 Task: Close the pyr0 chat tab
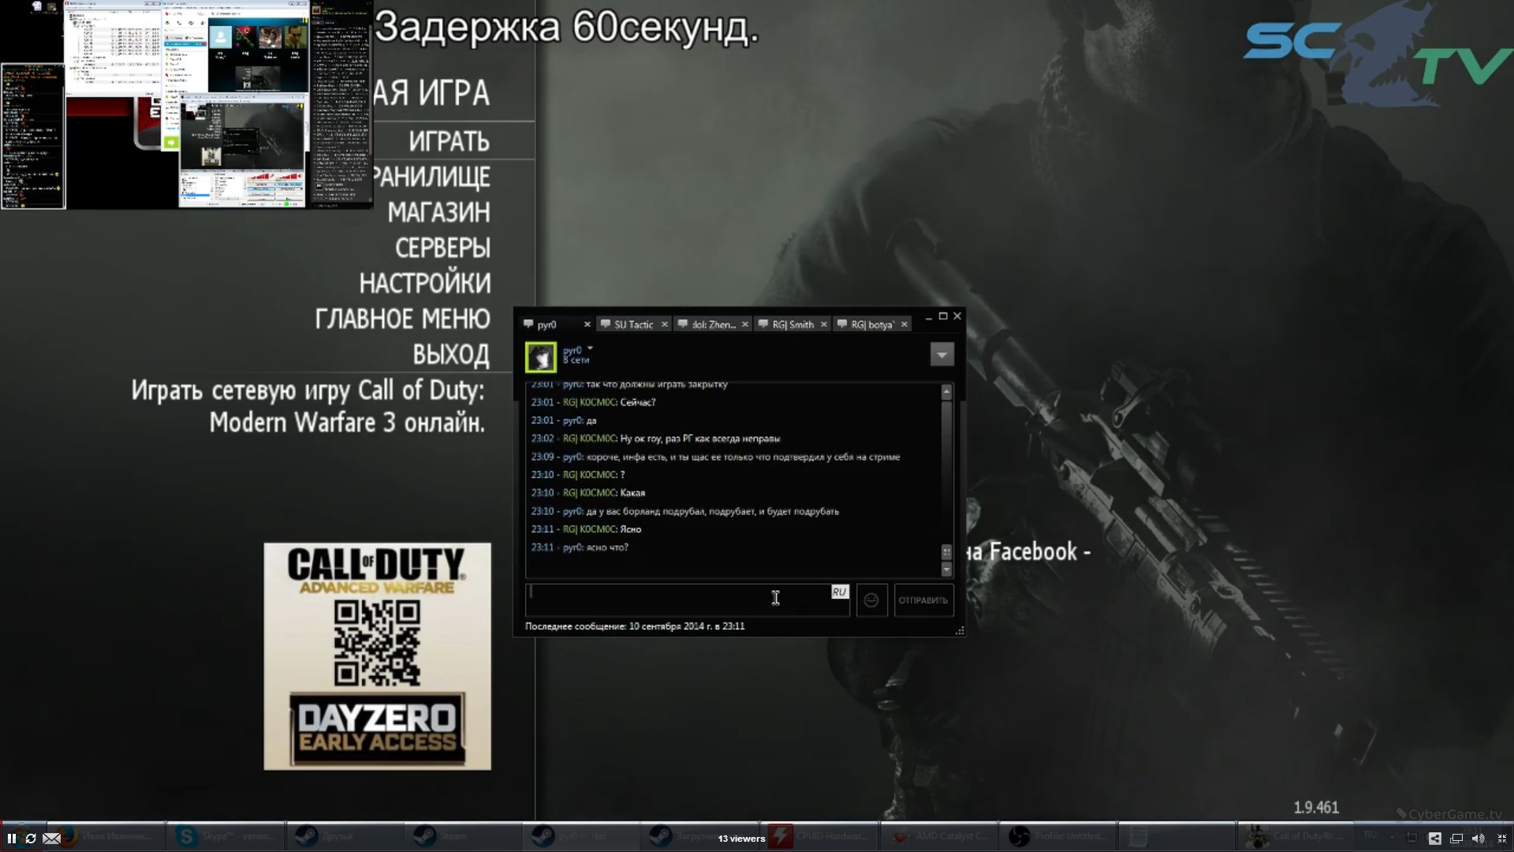(587, 324)
